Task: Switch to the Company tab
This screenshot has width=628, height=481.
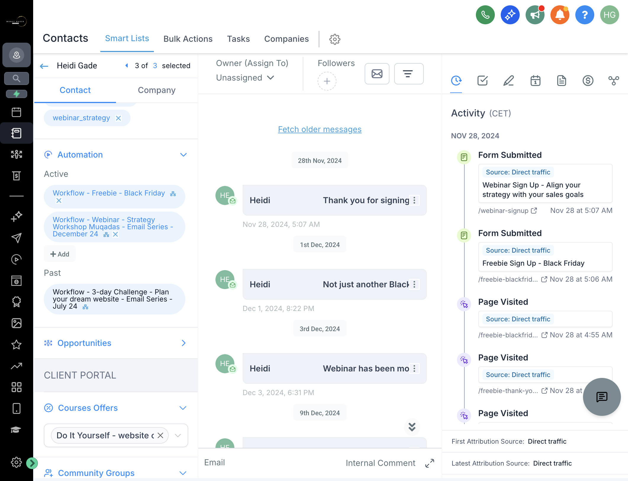Action: pos(157,90)
